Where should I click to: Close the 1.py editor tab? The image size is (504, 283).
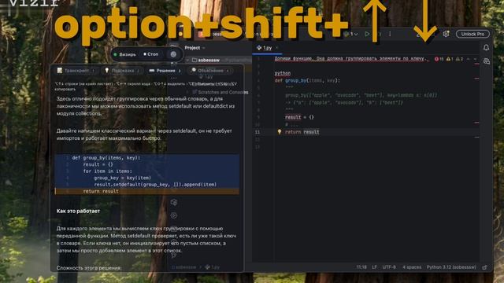pyautogui.click(x=276, y=48)
